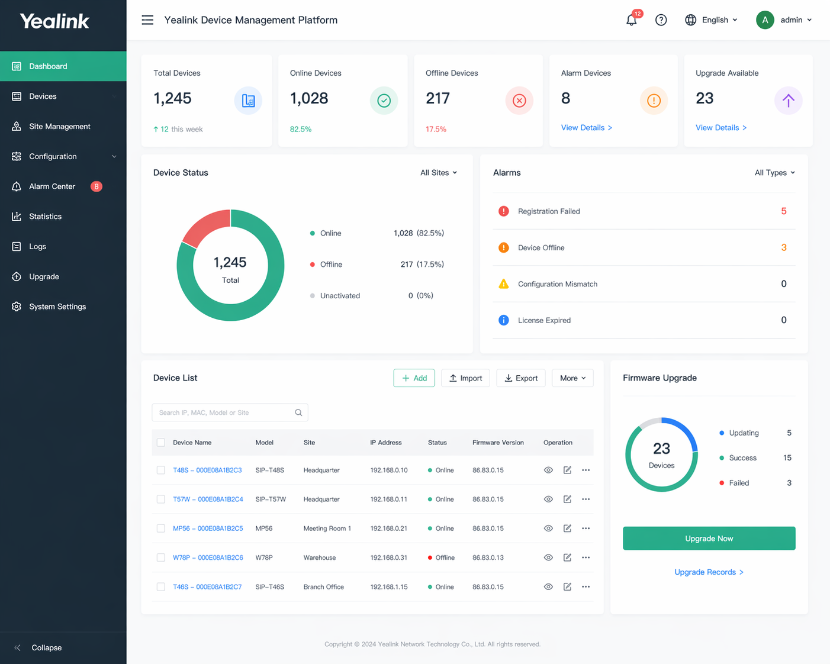Click the notification bell icon
830x664 pixels.
(631, 20)
